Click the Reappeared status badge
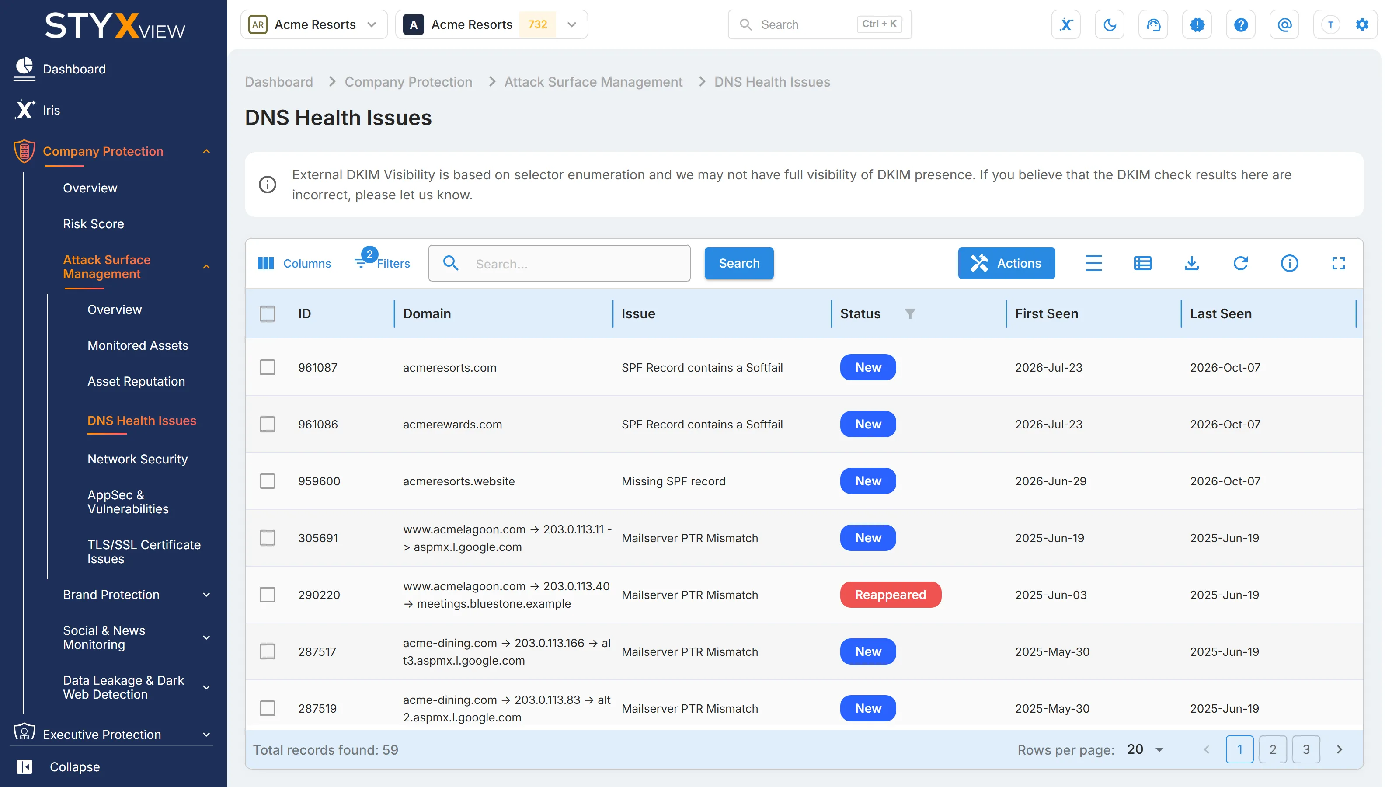 point(890,595)
